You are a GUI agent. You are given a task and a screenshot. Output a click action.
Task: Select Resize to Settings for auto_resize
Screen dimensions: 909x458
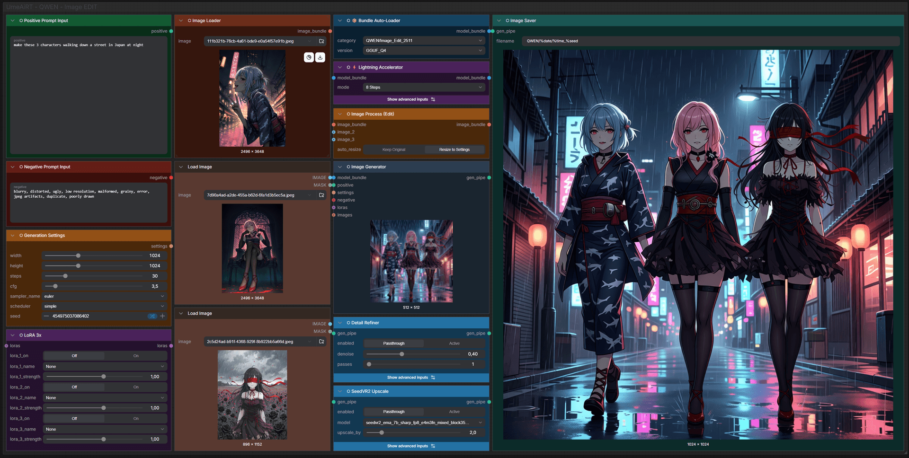pyautogui.click(x=454, y=150)
